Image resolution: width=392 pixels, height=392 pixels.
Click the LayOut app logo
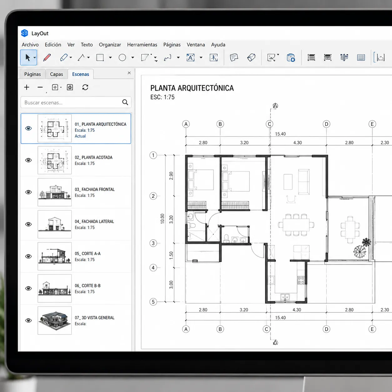[x=25, y=33]
